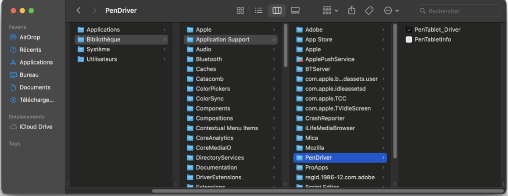Image resolution: width=508 pixels, height=196 pixels.
Task: Open AirDrop in the sidebar
Action: tap(30, 37)
